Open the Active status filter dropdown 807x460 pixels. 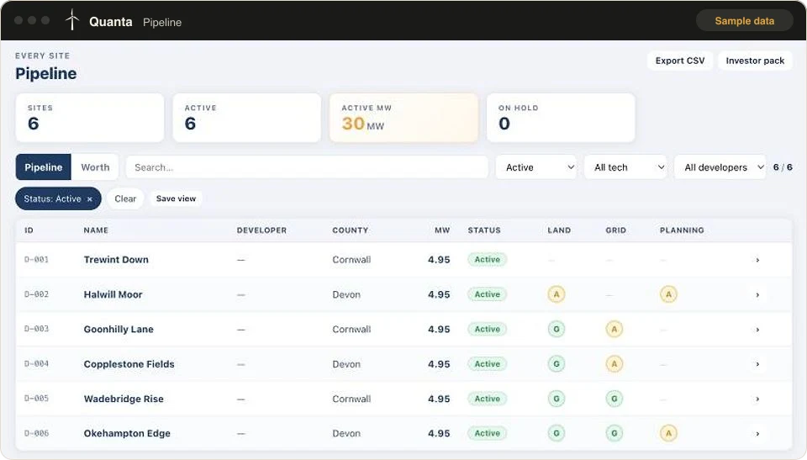tap(535, 167)
